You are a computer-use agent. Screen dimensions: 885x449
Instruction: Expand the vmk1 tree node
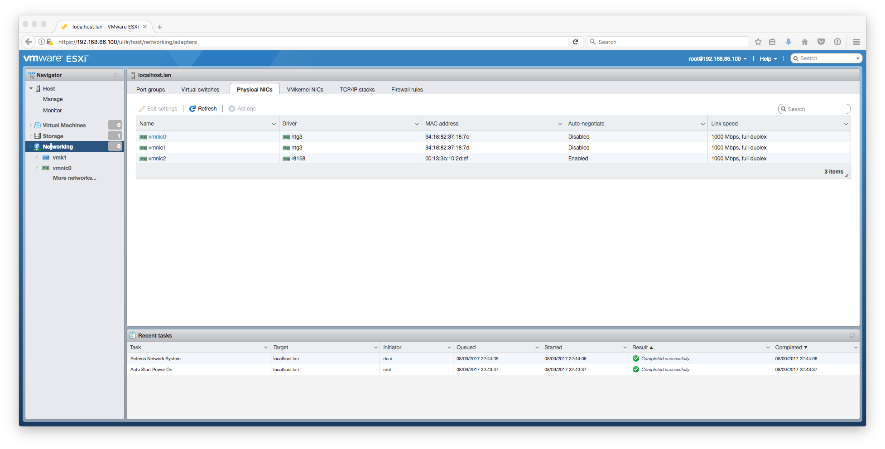[x=37, y=158]
